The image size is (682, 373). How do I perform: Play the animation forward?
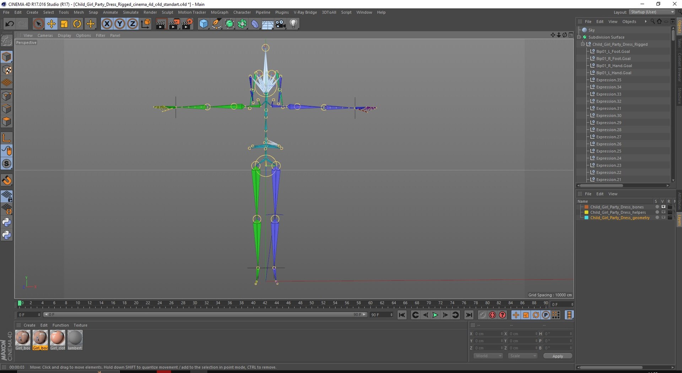(x=435, y=315)
